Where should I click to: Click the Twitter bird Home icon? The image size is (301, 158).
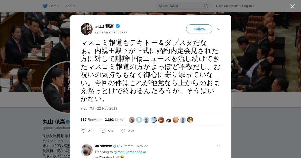click(45, 6)
